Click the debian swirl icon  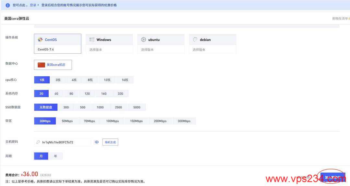(195, 39)
